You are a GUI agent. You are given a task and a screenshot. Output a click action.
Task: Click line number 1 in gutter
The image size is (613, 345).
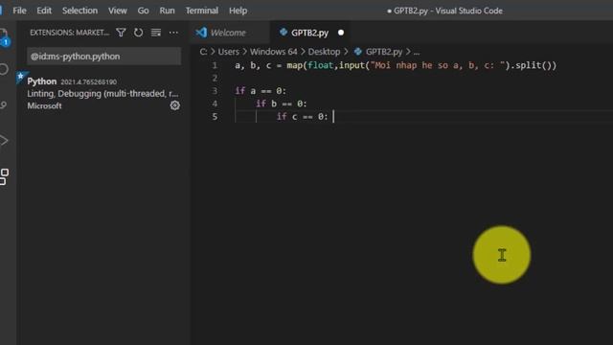pyautogui.click(x=215, y=65)
